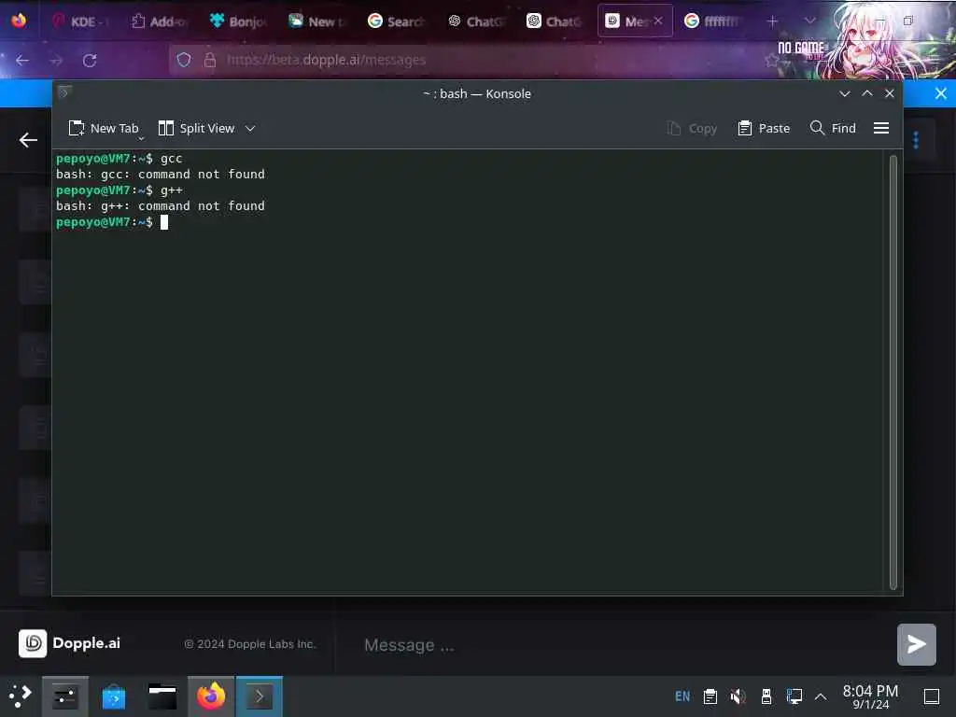This screenshot has height=717, width=956.
Task: Switch to the ffffff Google tab
Action: [712, 21]
